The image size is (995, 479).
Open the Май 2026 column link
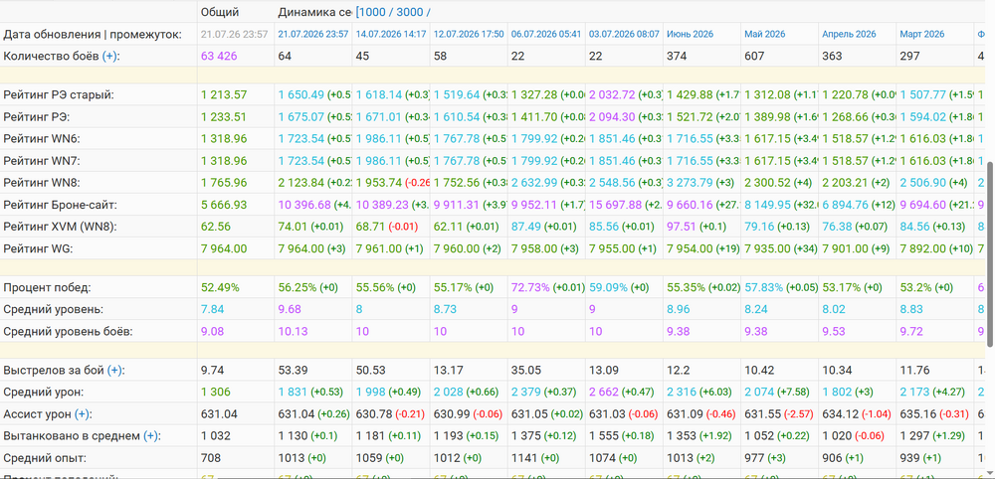click(x=765, y=34)
